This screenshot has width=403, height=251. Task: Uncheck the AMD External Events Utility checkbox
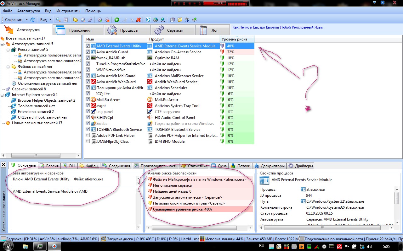pyautogui.click(x=88, y=46)
